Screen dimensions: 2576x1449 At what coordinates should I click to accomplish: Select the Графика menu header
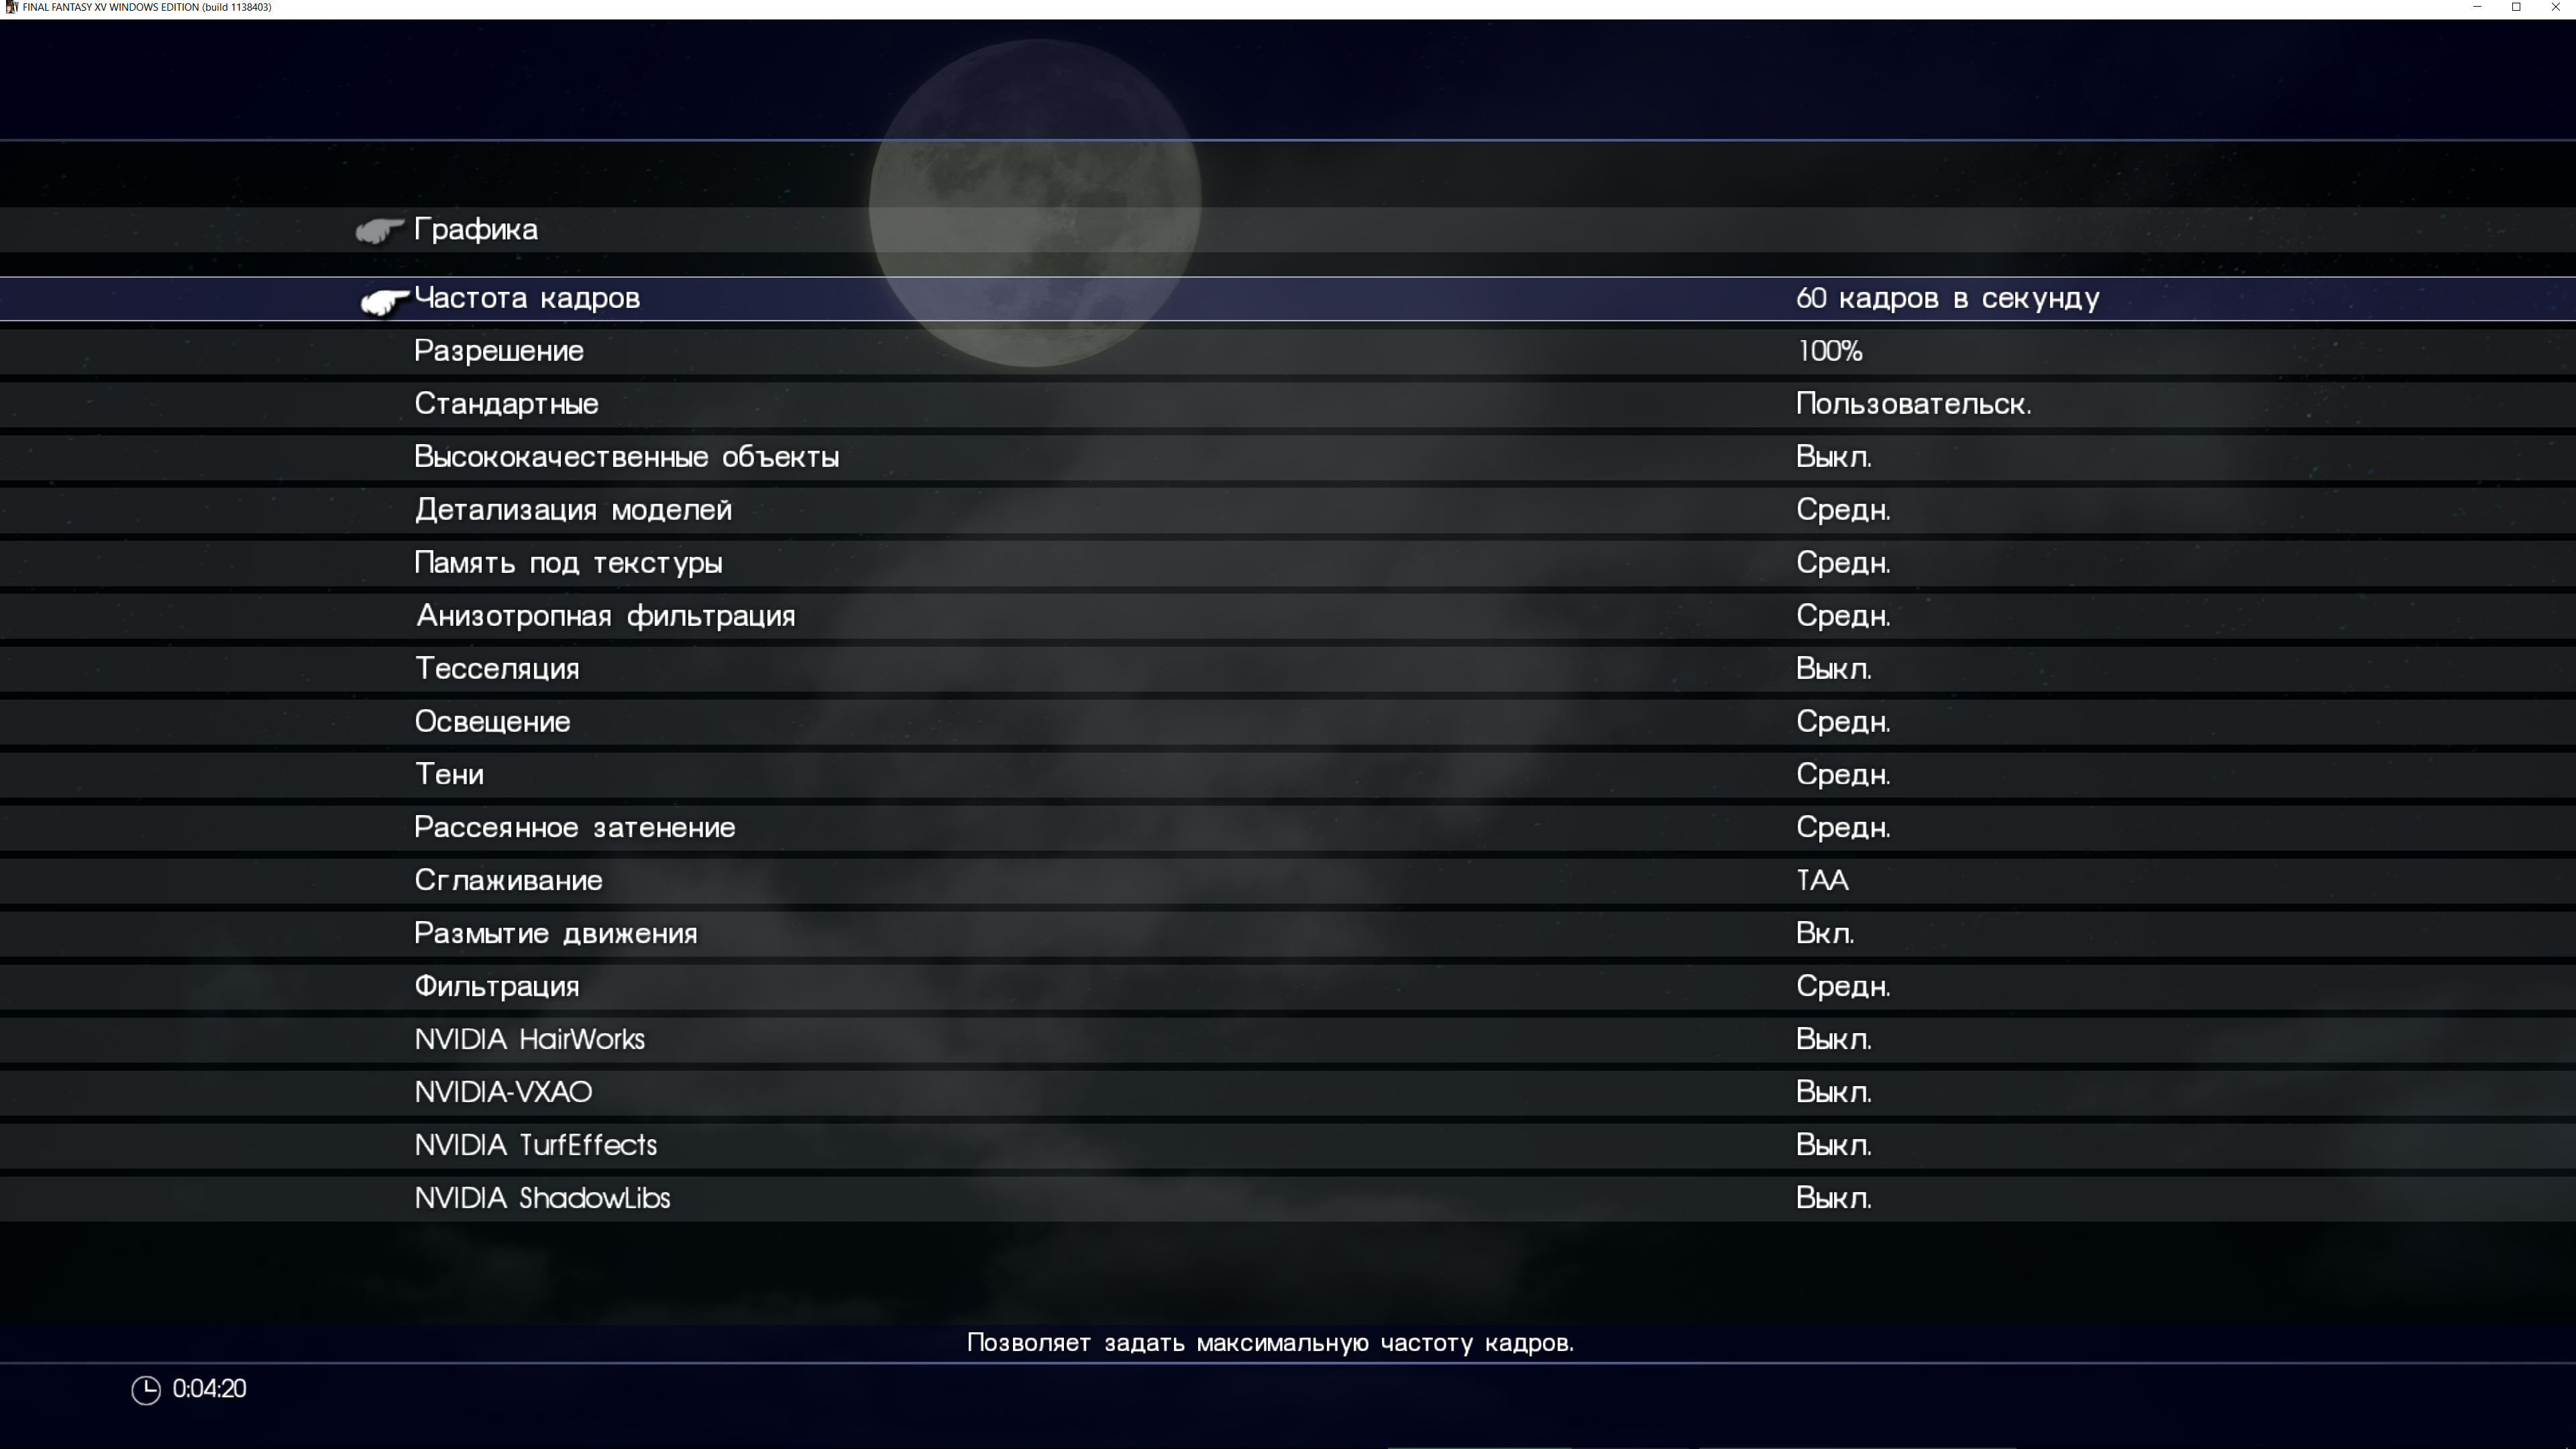point(476,230)
